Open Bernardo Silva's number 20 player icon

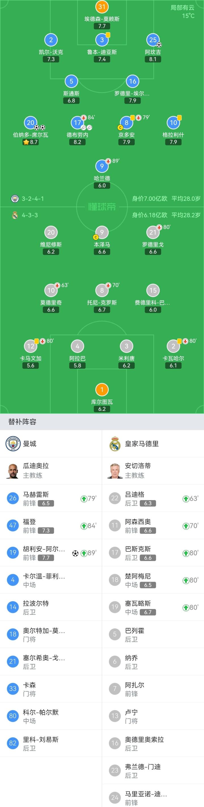pos(30,123)
